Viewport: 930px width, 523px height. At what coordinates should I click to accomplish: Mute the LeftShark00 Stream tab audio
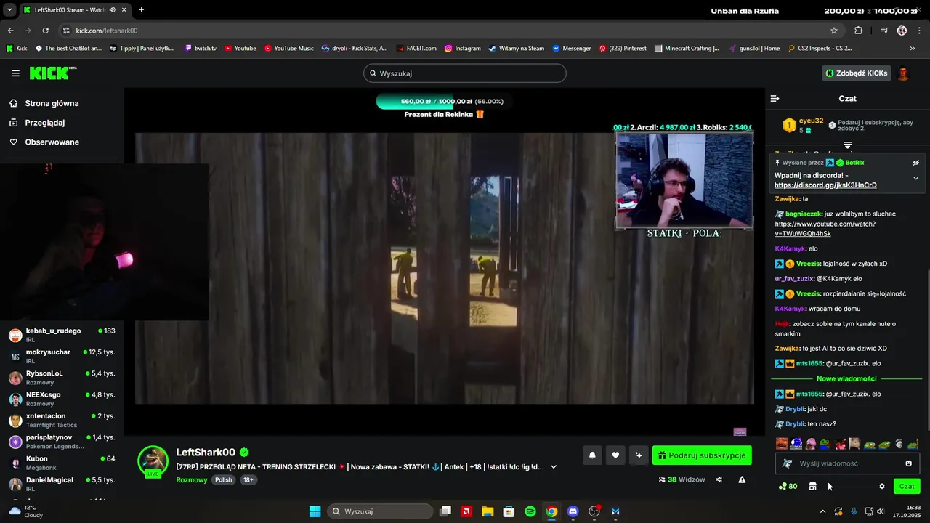coord(112,10)
